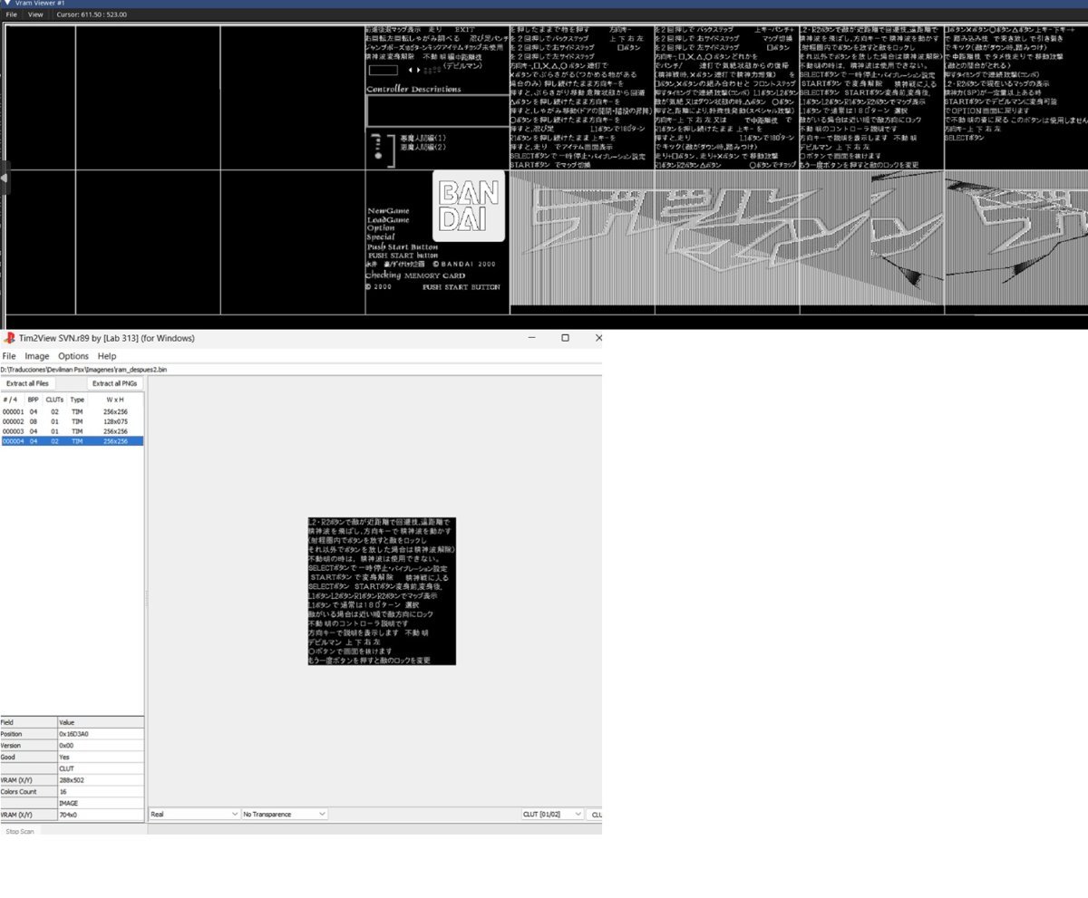The height and width of the screenshot is (898, 1088).
Task: Open the Options menu in Tim2View
Action: click(73, 356)
